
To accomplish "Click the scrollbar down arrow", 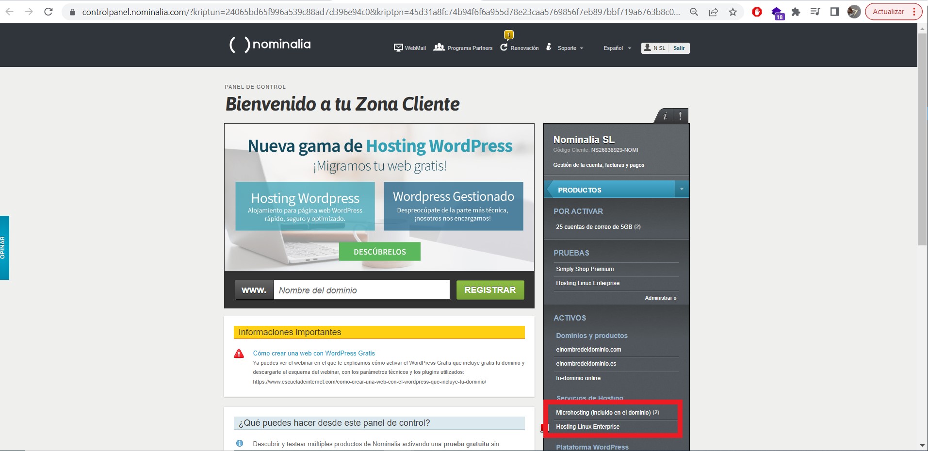I will tap(923, 445).
